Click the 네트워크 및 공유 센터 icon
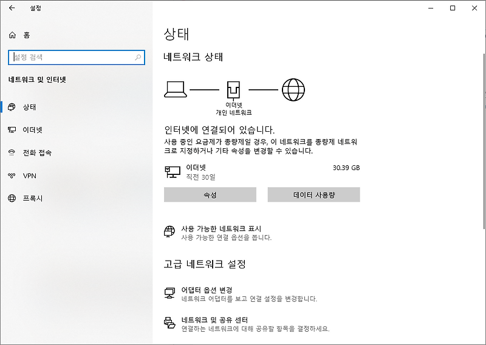Image resolution: width=486 pixels, height=345 pixels. (169, 323)
